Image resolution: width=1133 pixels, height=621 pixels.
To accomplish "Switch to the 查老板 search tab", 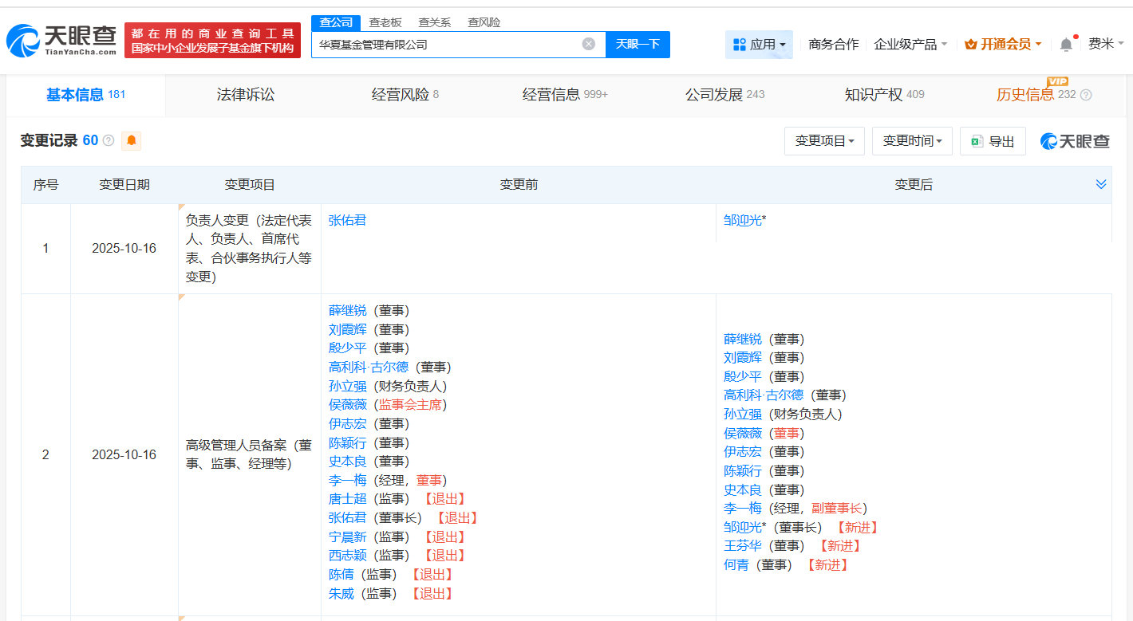I will click(385, 22).
